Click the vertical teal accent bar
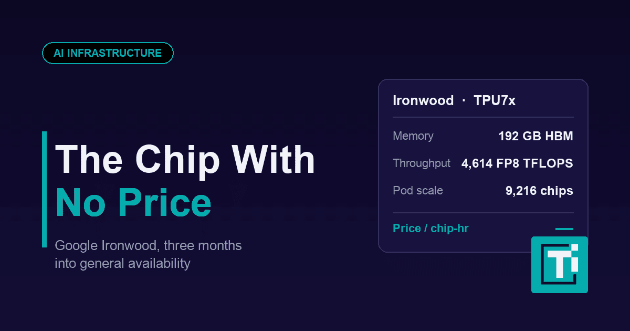The height and width of the screenshot is (331, 630). pyautogui.click(x=44, y=189)
